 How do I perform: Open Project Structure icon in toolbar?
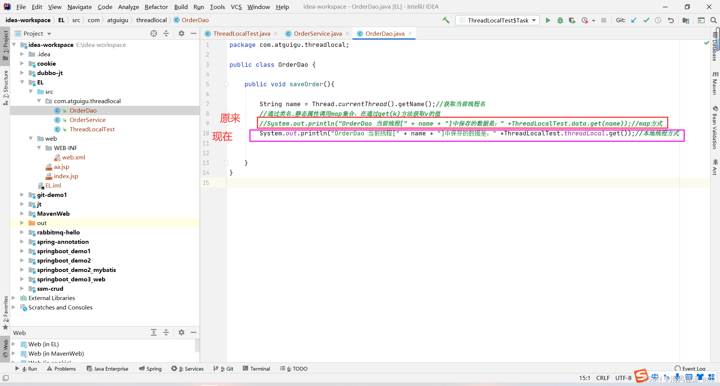[x=686, y=20]
